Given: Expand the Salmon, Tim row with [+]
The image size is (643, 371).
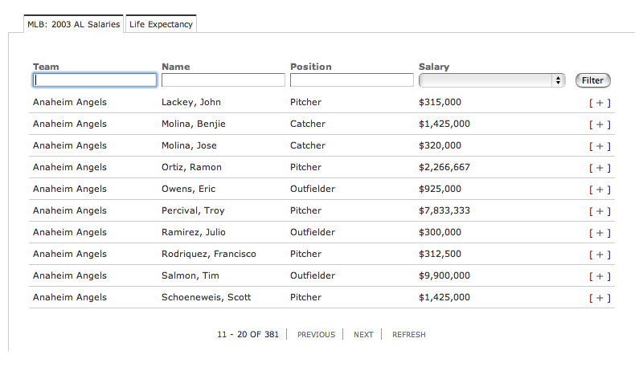Looking at the screenshot, I should pos(600,276).
